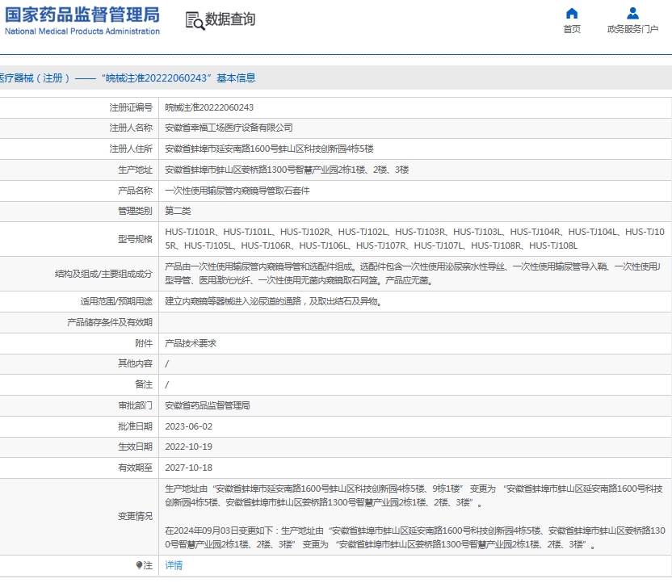Click the 型号规格 model list value
This screenshot has width=672, height=583.
[414, 238]
